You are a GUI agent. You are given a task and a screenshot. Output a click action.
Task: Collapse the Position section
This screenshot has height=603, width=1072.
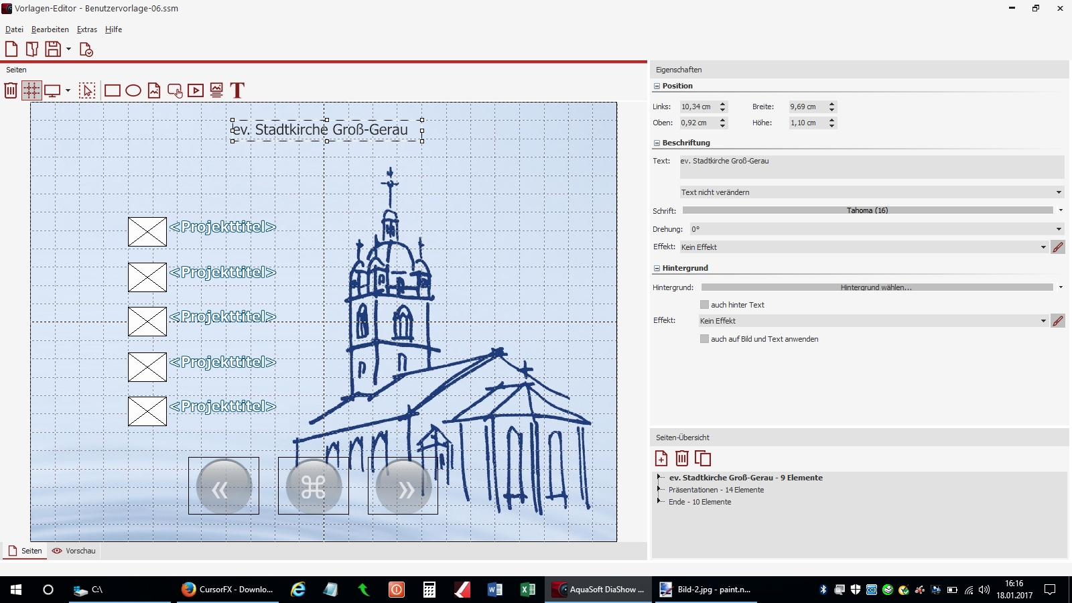[x=657, y=86]
